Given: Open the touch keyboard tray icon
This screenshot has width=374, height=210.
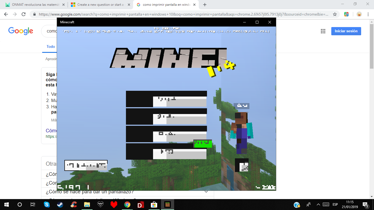Looking at the screenshot, I should 326,205.
